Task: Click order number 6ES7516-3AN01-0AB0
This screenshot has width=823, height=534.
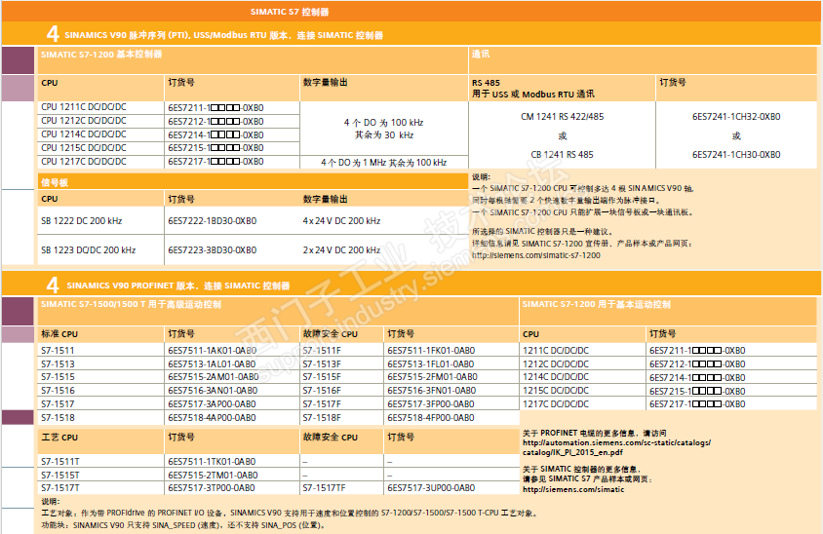Action: [213, 391]
